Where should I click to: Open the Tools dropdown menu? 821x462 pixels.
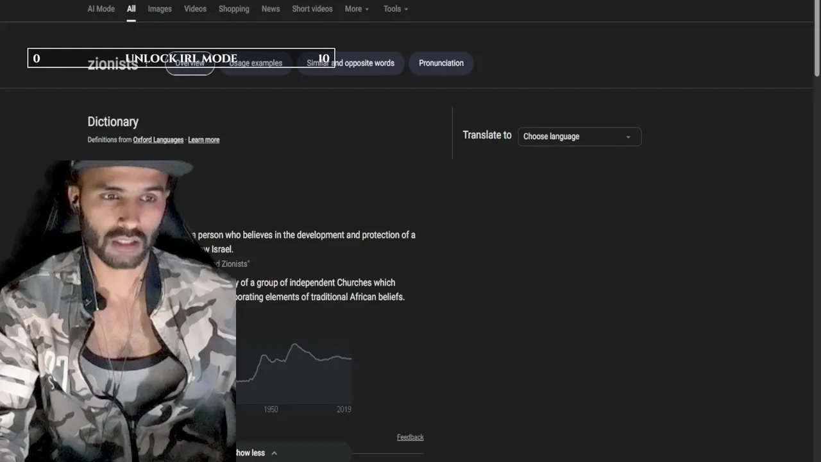coord(396,9)
